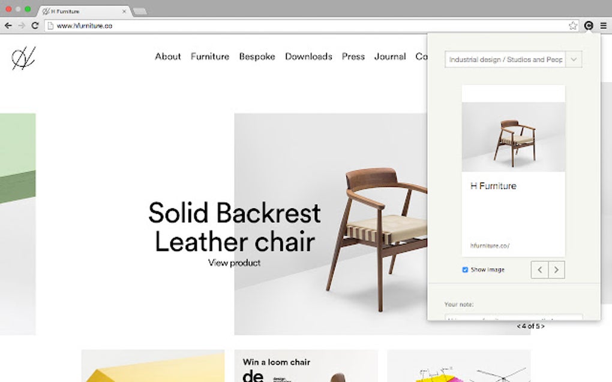Click the browser forward arrow

tap(22, 26)
